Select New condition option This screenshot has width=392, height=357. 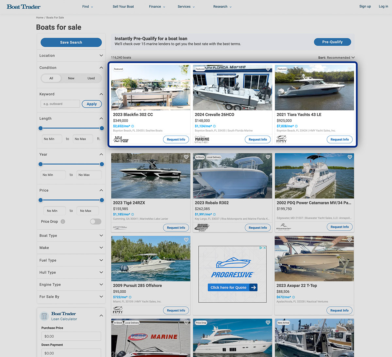[71, 78]
